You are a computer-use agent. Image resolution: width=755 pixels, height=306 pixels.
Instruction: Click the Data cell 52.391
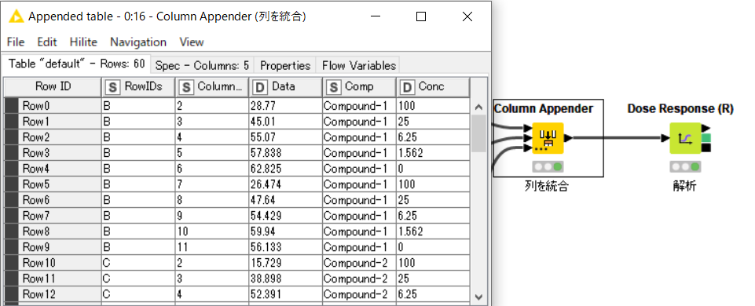click(285, 294)
